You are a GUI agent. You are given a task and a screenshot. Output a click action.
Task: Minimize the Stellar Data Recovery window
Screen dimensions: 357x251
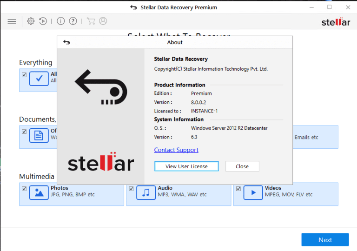click(x=311, y=7)
